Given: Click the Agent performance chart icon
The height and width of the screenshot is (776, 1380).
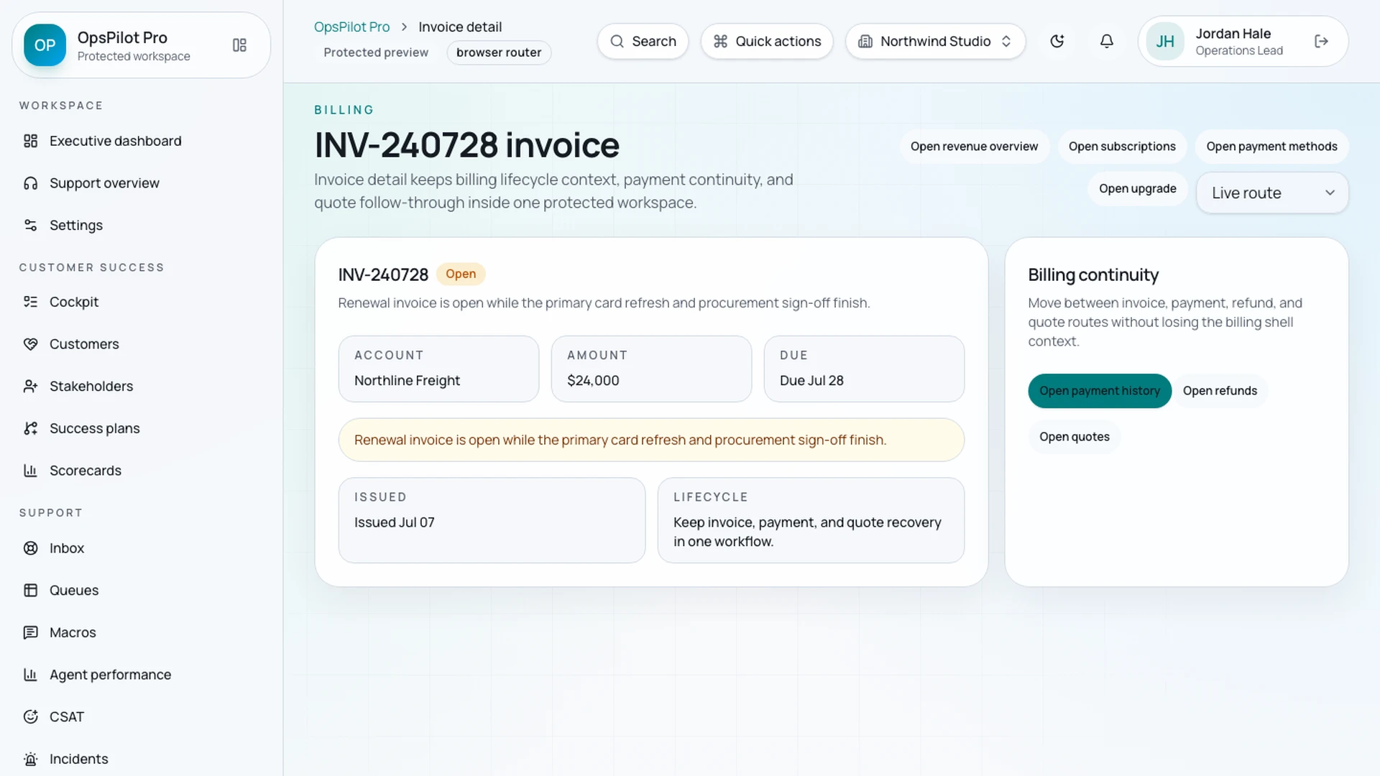Looking at the screenshot, I should pyautogui.click(x=30, y=675).
